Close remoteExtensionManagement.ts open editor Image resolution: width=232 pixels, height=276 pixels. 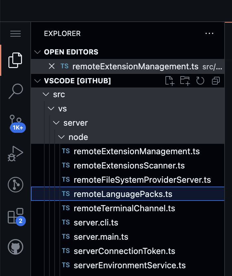coord(52,66)
